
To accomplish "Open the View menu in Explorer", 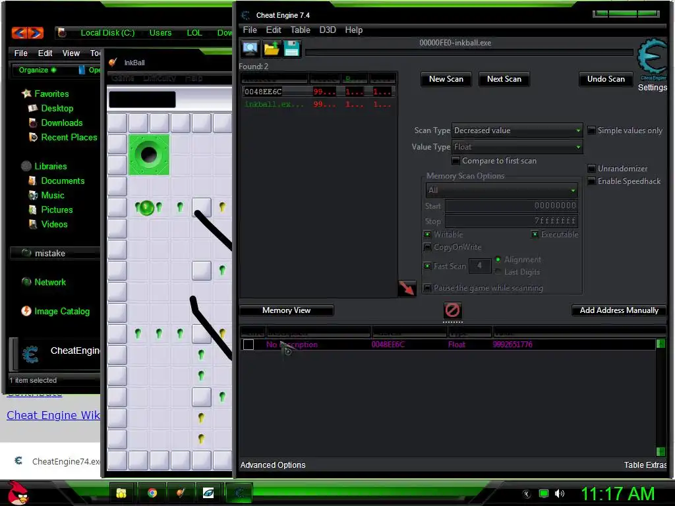I will click(x=71, y=53).
